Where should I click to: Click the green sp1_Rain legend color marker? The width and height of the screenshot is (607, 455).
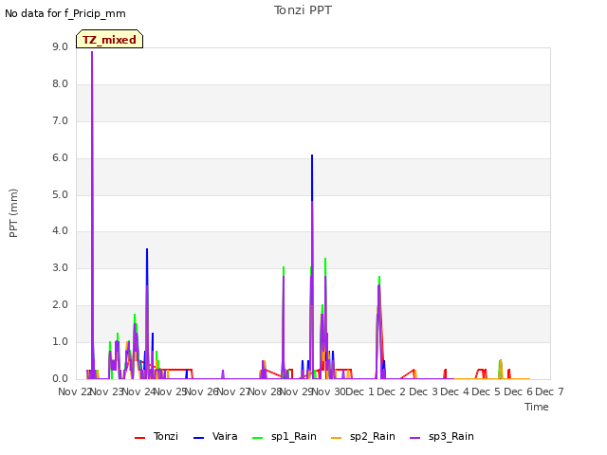(x=257, y=438)
